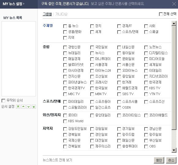Close the MY 뉴스 설정 dialog

pyautogui.click(x=174, y=4)
